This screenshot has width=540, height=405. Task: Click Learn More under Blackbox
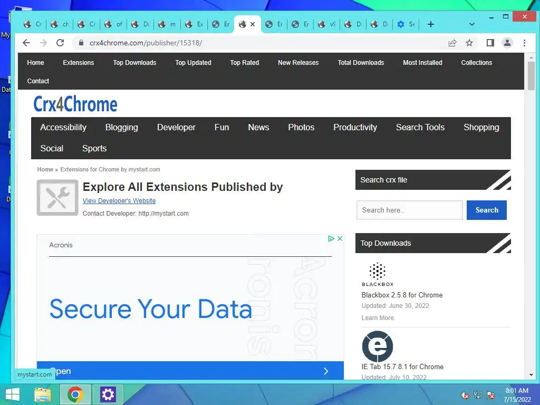point(378,318)
